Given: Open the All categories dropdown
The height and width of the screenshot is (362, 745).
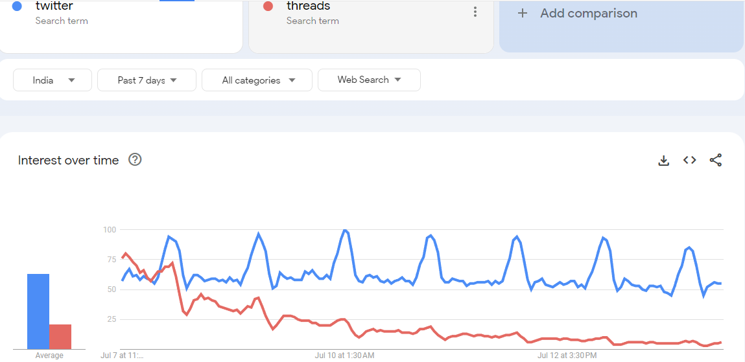Looking at the screenshot, I should 257,80.
